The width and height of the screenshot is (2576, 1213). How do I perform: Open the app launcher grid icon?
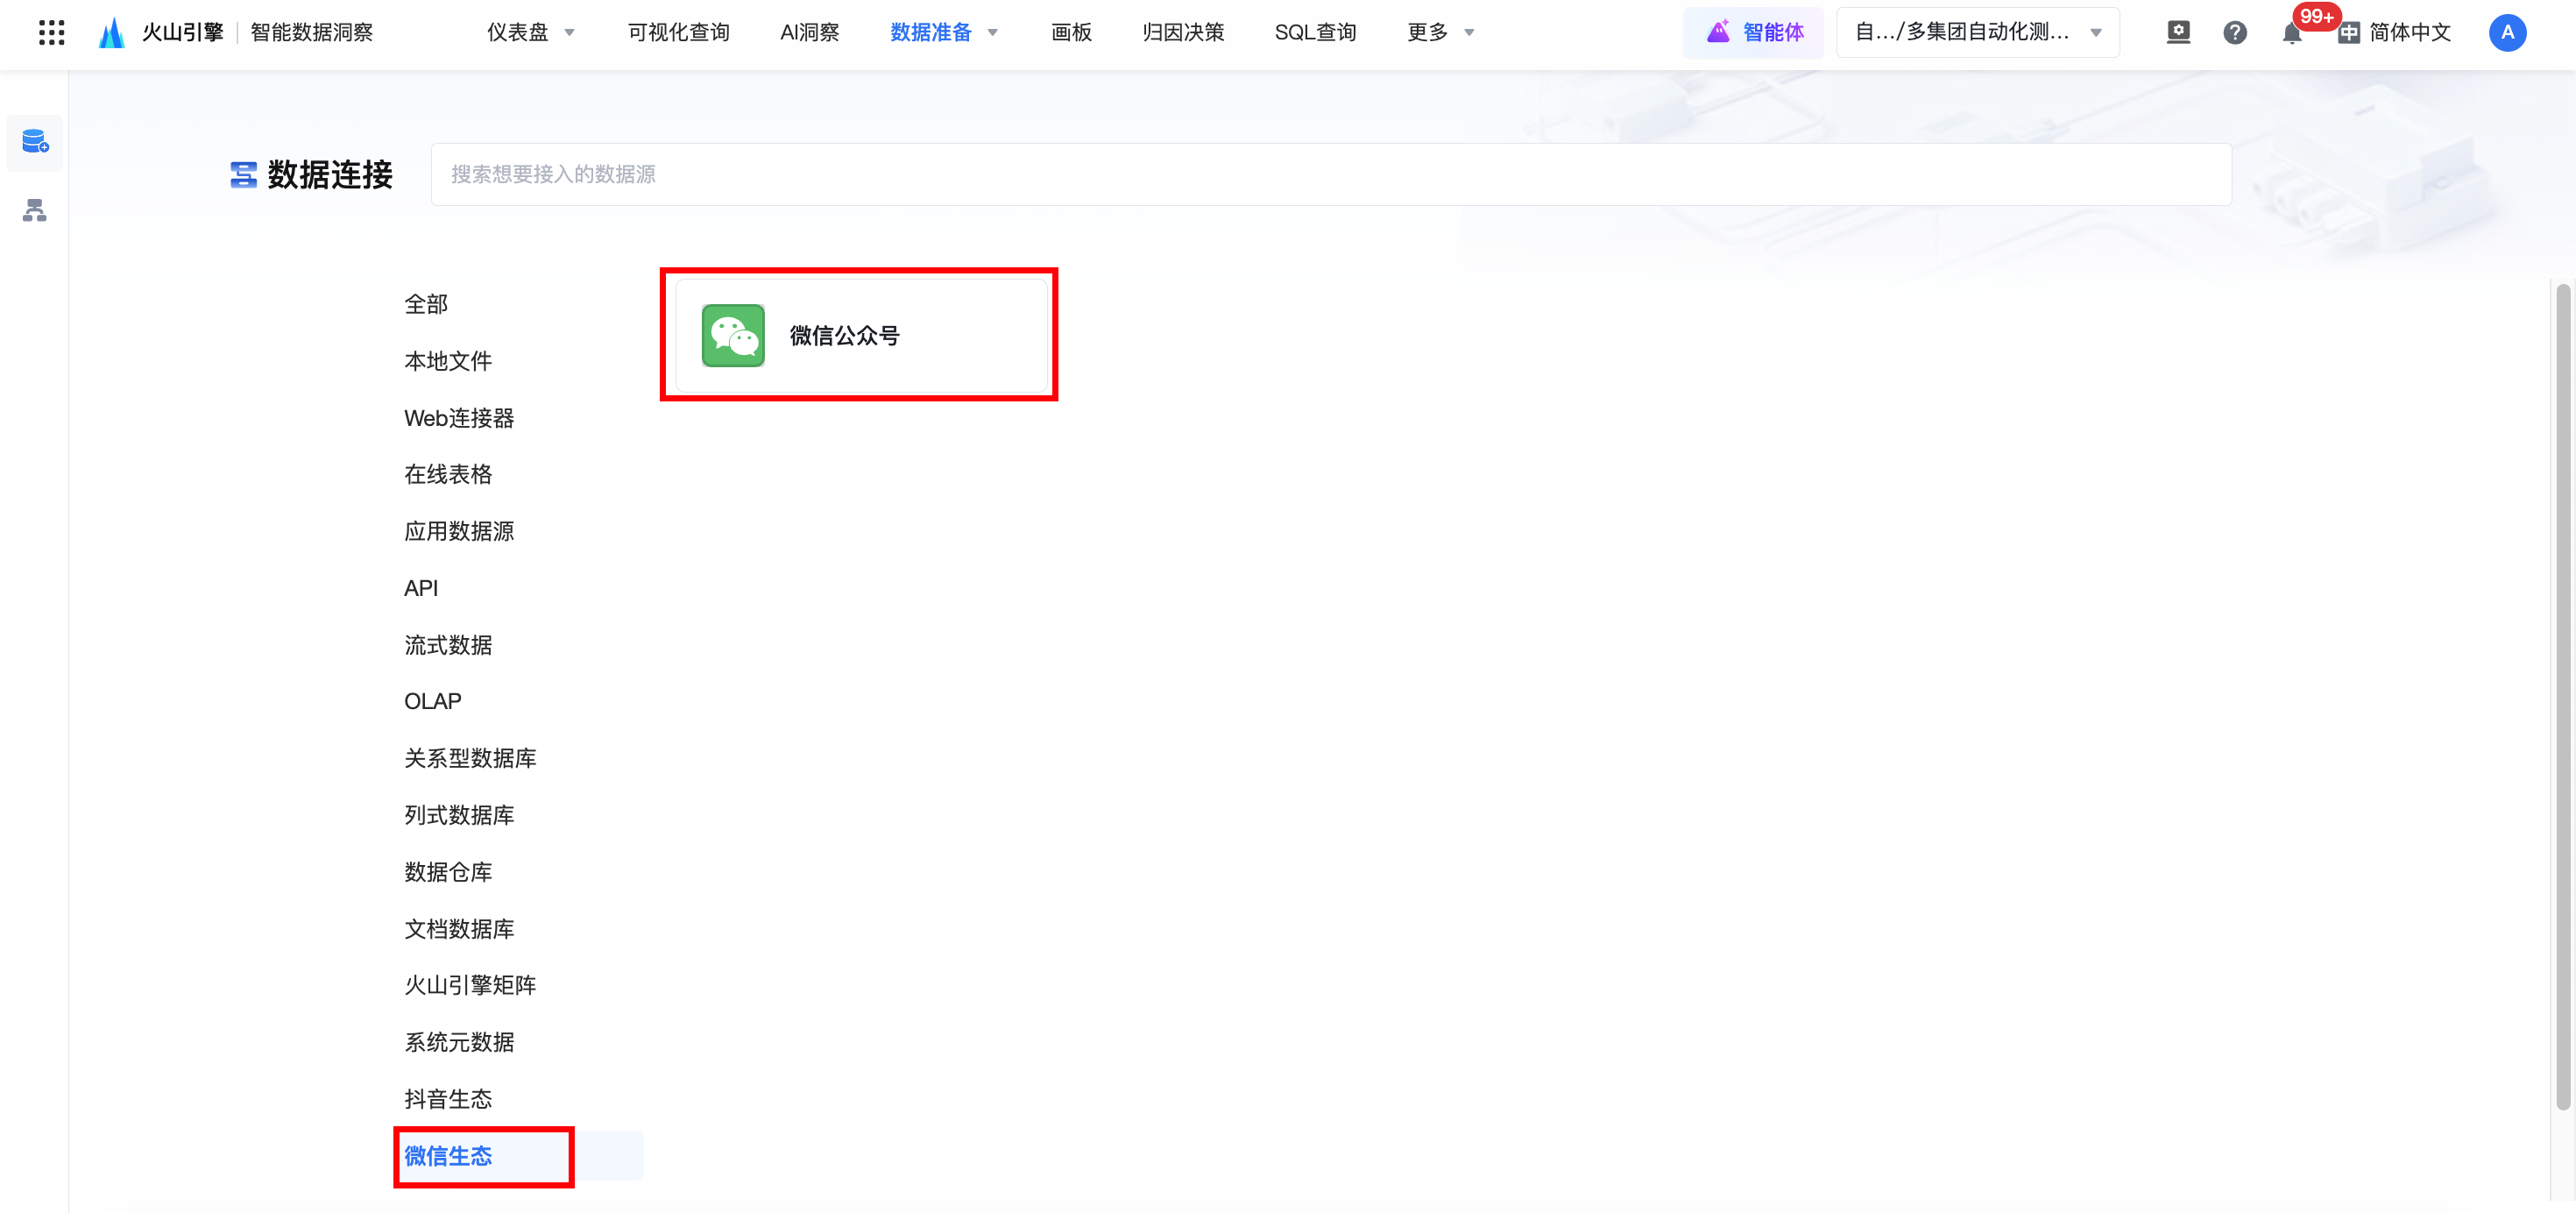(x=51, y=33)
